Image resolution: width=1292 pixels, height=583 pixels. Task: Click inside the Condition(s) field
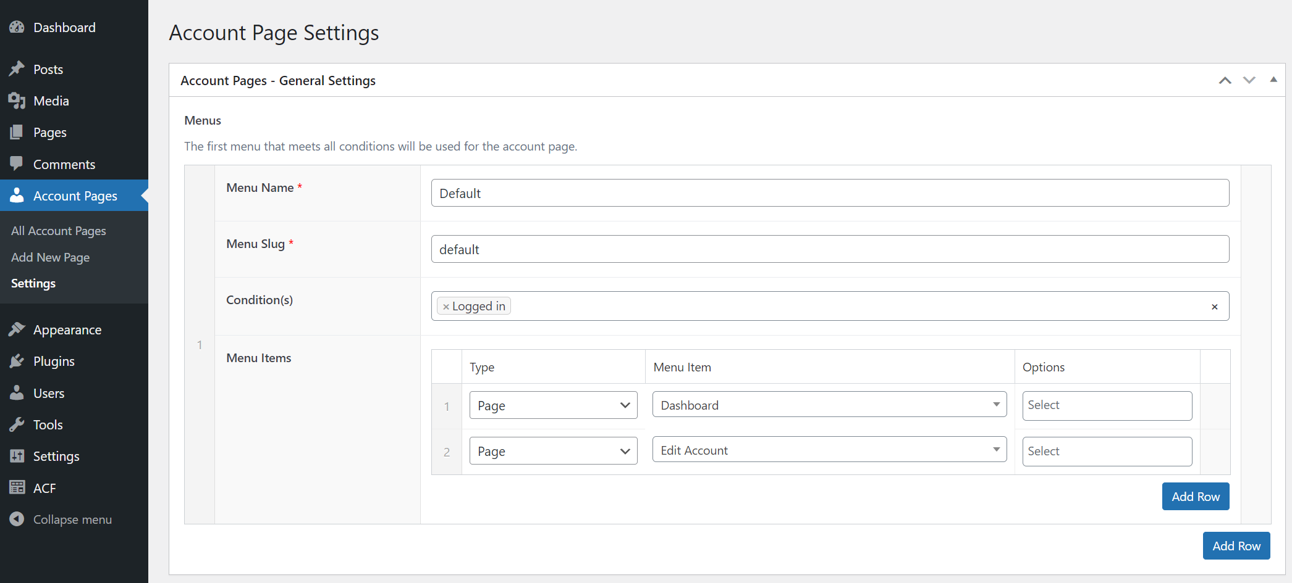point(830,306)
